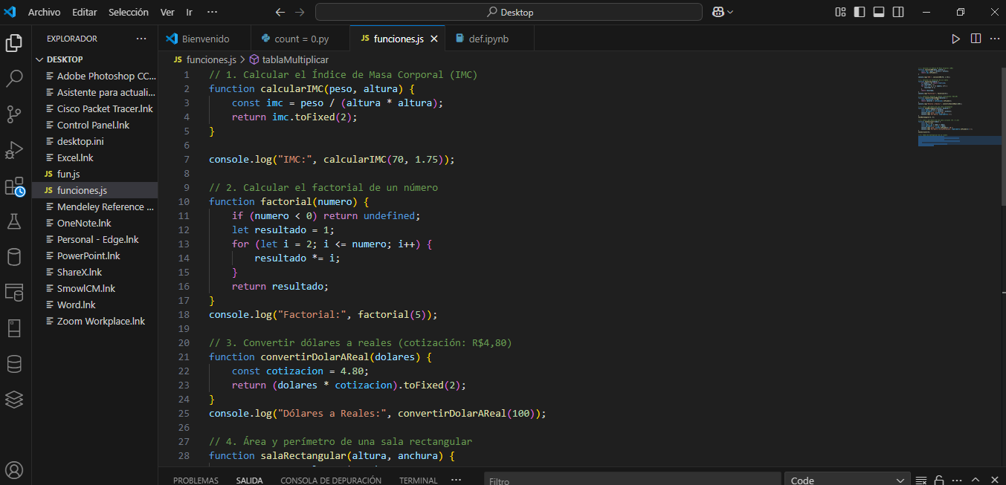Close the funciones.js tab

[434, 39]
